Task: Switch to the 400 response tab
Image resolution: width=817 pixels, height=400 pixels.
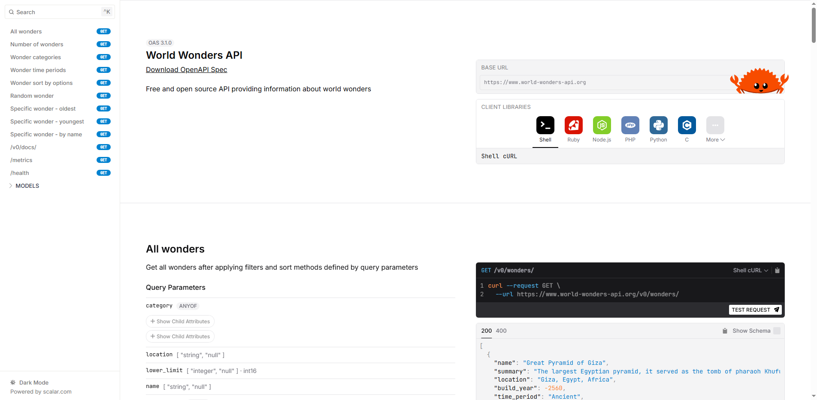Action: [x=501, y=331]
